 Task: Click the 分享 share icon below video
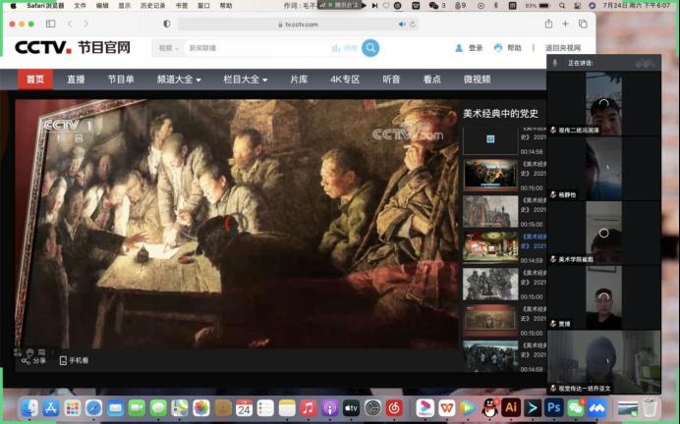click(26, 360)
